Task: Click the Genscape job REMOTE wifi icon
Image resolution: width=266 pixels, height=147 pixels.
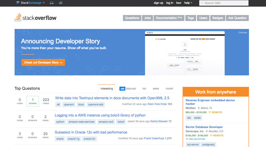Action: pyautogui.click(x=211, y=135)
